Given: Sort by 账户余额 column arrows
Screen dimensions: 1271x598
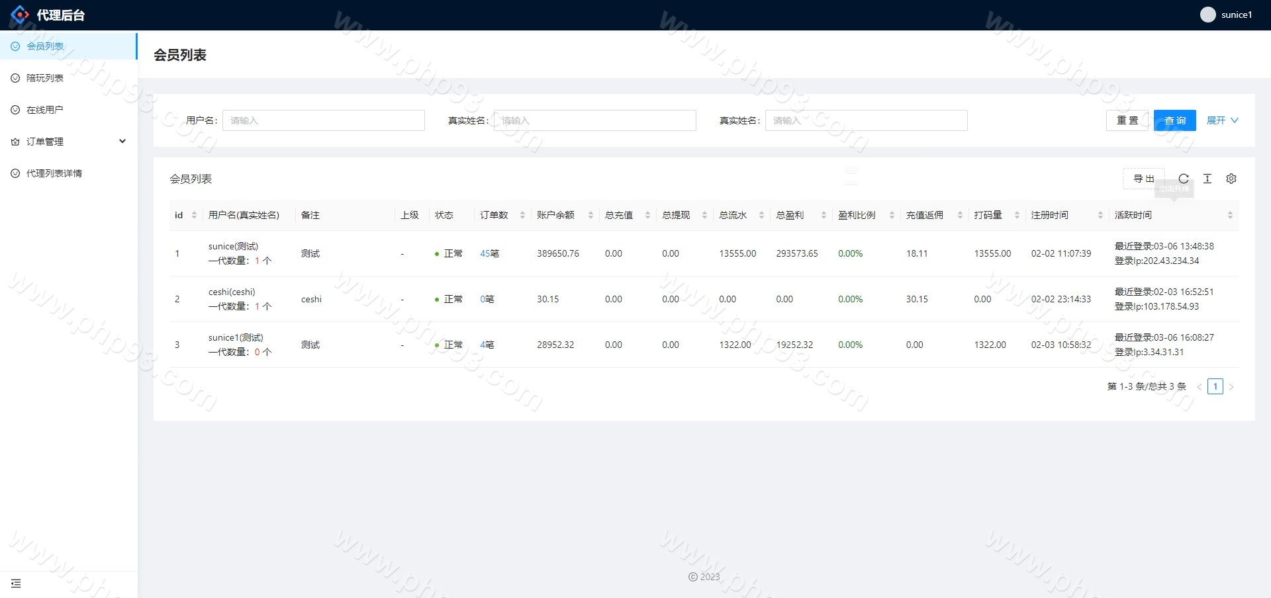Looking at the screenshot, I should 590,215.
